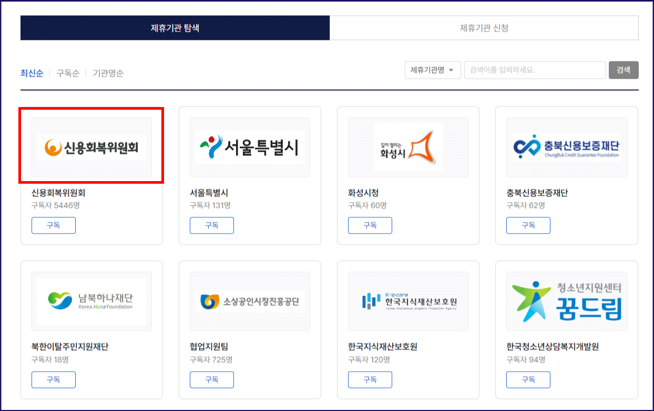
Task: Click the 한국지식재산보호원 organization name text
Action: (x=383, y=347)
